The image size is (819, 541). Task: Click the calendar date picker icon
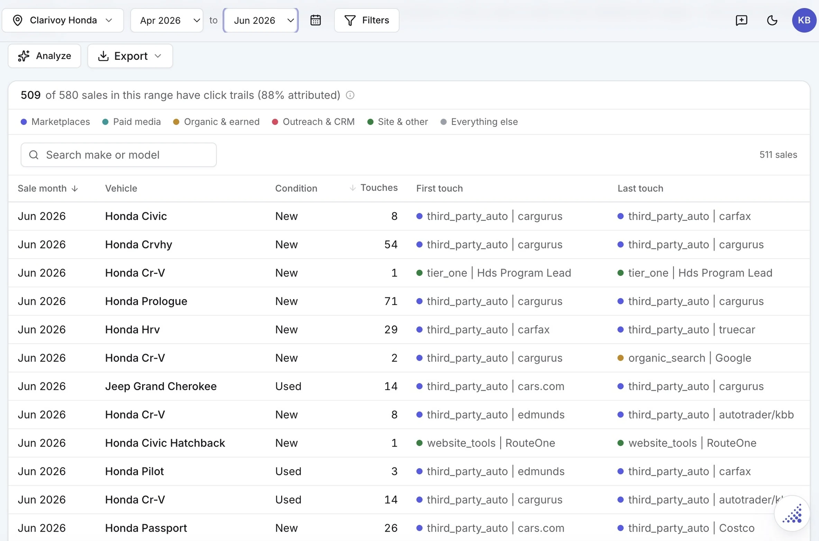coord(315,20)
